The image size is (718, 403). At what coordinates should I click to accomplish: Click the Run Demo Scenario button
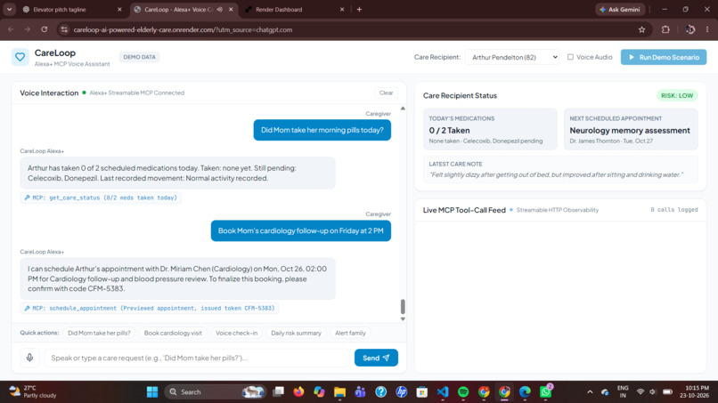point(664,57)
